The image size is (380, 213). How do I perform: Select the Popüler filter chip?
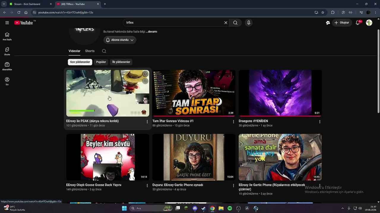(101, 62)
